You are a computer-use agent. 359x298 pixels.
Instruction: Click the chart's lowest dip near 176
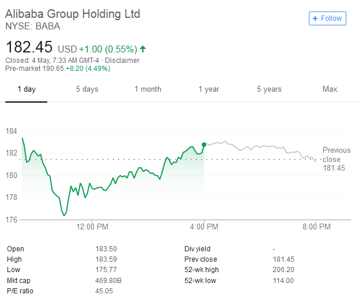pos(64,215)
